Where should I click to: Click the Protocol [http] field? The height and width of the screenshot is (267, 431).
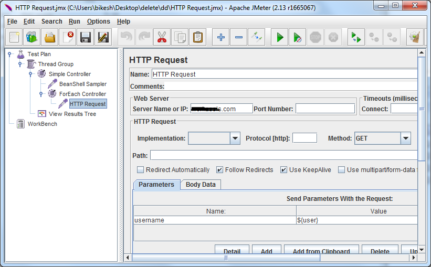(304, 138)
